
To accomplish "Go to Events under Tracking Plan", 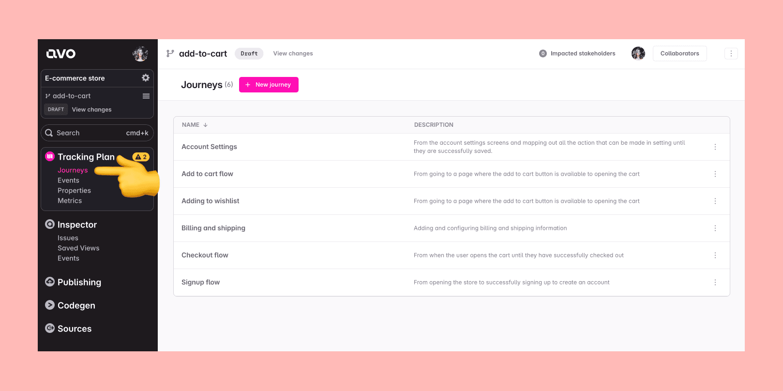I will pyautogui.click(x=68, y=180).
